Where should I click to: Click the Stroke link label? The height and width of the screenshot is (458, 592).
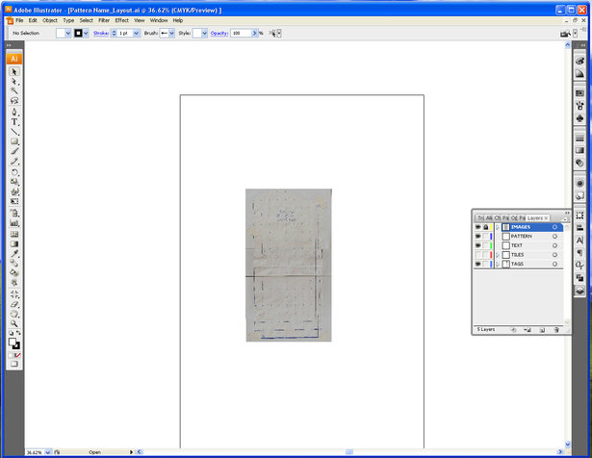coord(101,34)
